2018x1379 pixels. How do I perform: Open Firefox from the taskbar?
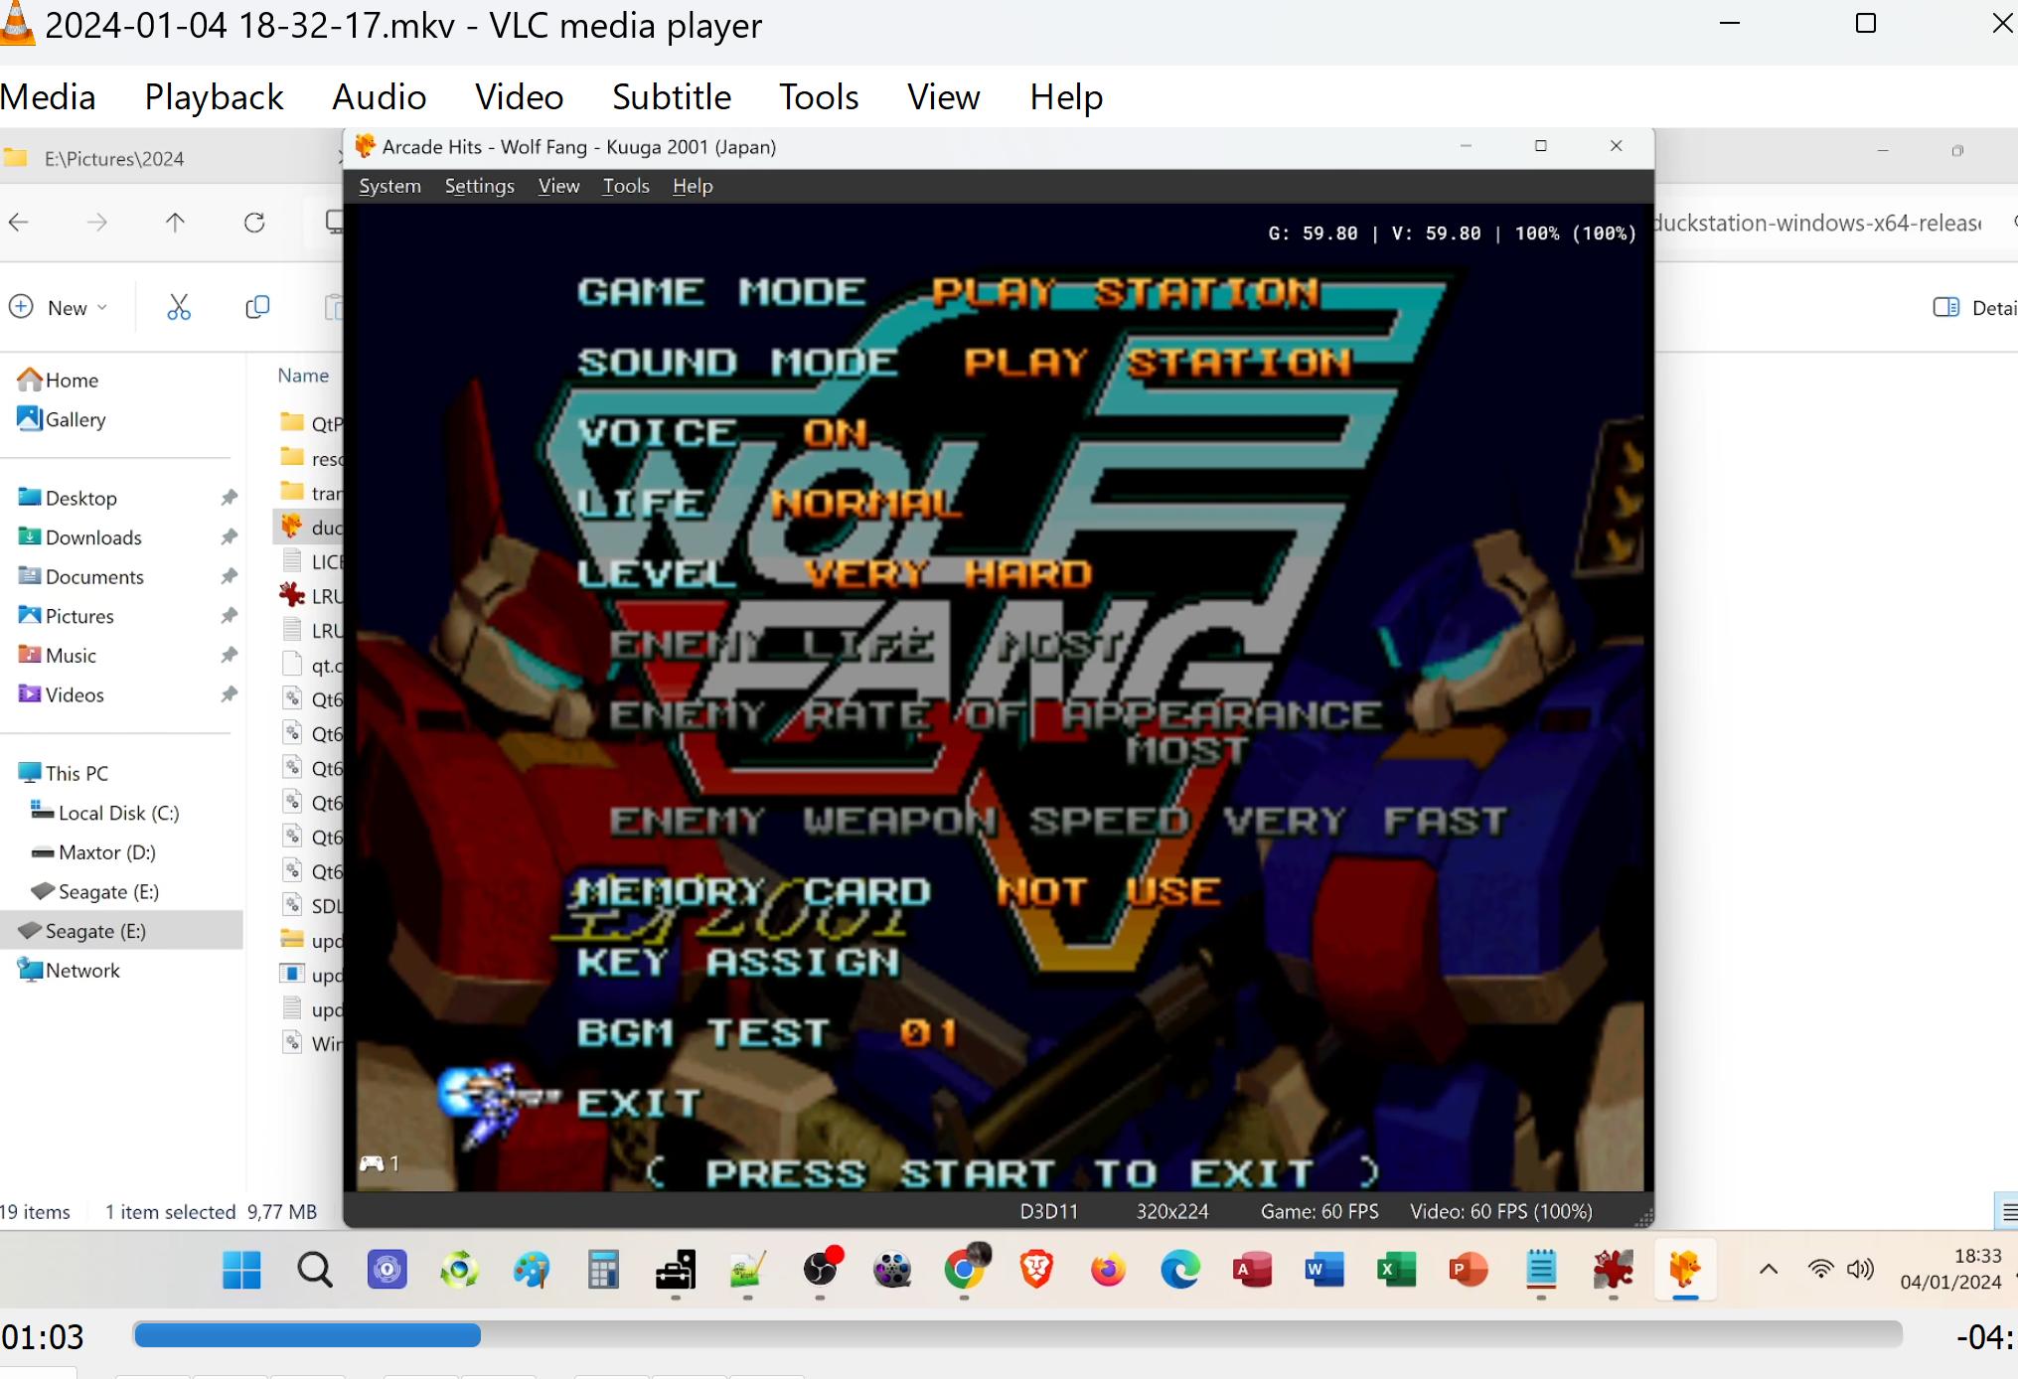point(1108,1270)
